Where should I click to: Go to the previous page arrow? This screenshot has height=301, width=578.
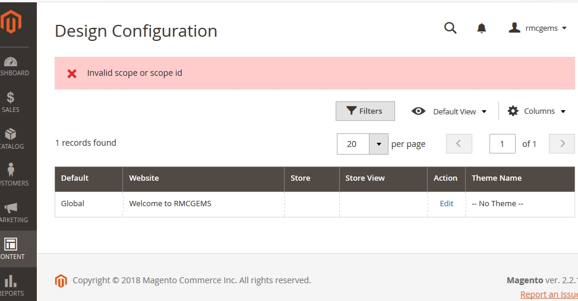click(x=459, y=143)
